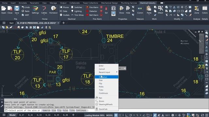The image size is (209, 117).
Task: Toggle MODEL space button in status bar
Action: 110,115
